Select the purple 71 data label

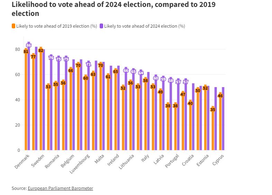click(x=89, y=64)
